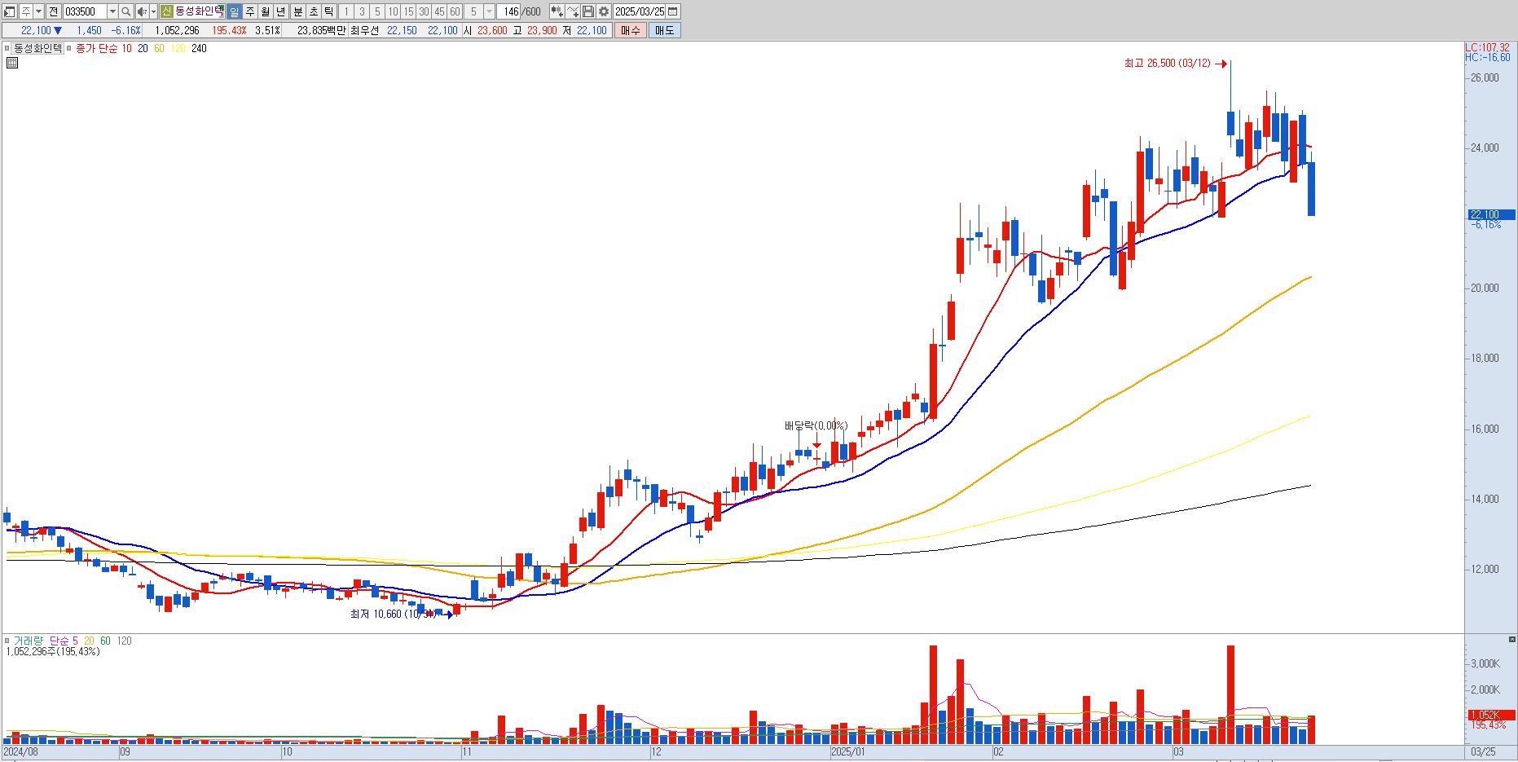This screenshot has width=1518, height=762.
Task: Select the 초 second chart tab
Action: pyautogui.click(x=313, y=11)
